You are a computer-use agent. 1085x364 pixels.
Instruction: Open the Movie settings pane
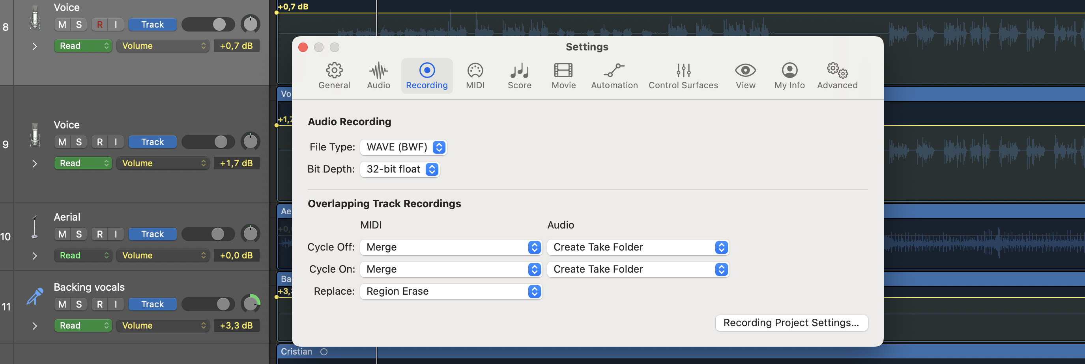563,76
